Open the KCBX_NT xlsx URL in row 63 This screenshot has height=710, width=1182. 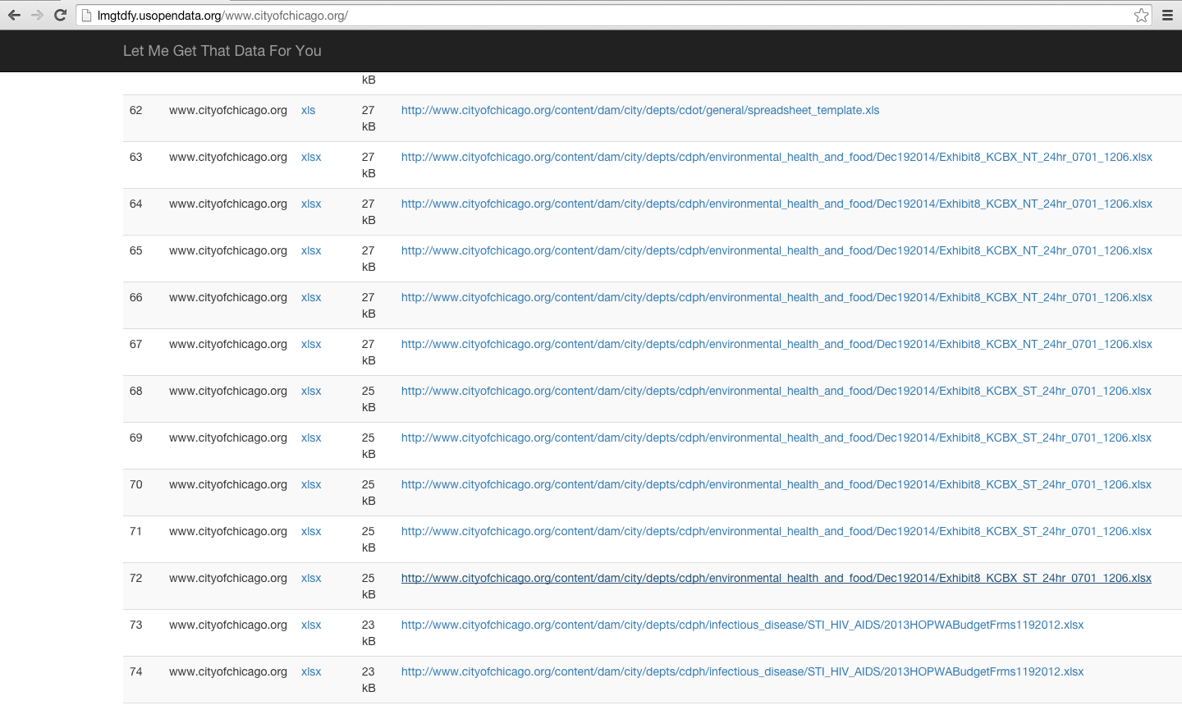pos(776,157)
